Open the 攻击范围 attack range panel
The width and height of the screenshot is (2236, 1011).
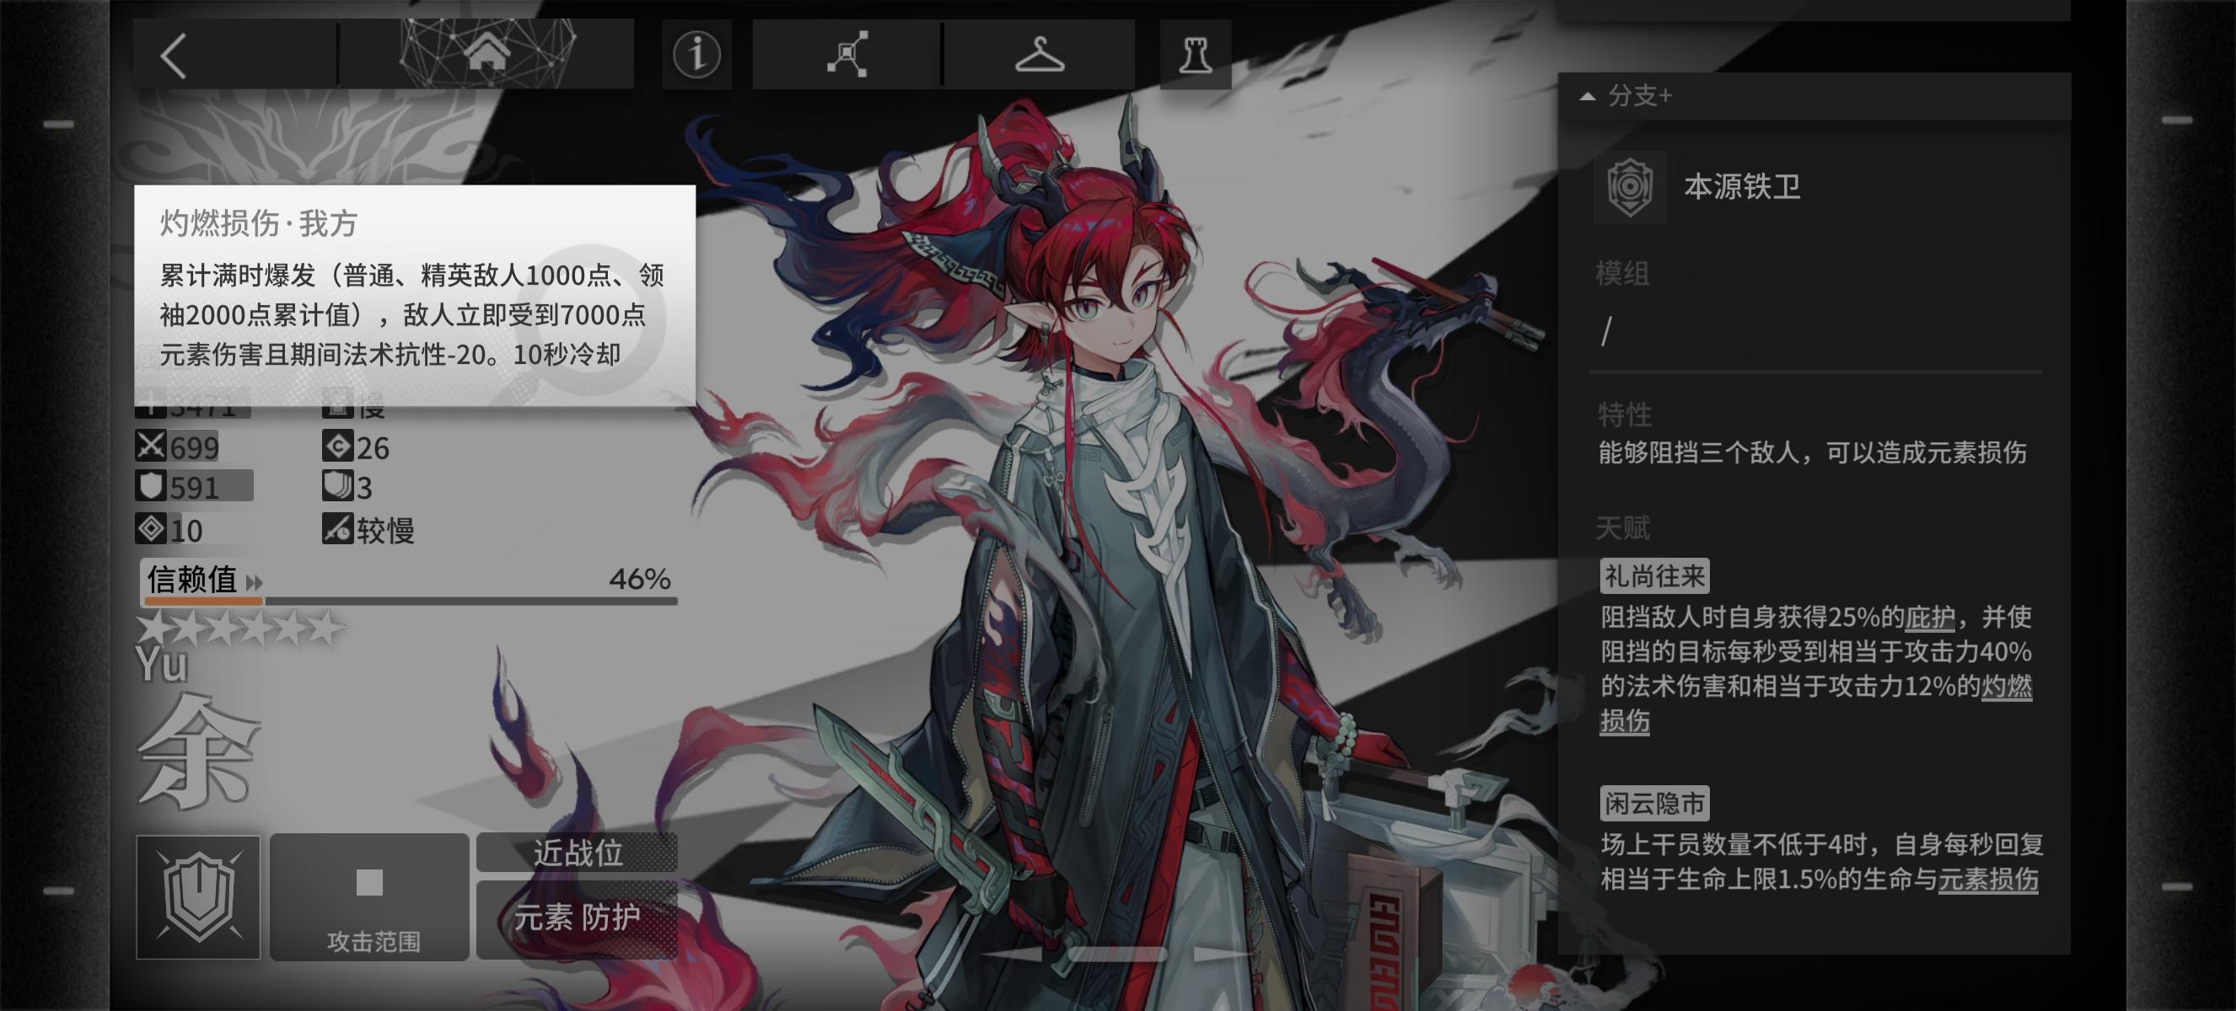tap(370, 896)
